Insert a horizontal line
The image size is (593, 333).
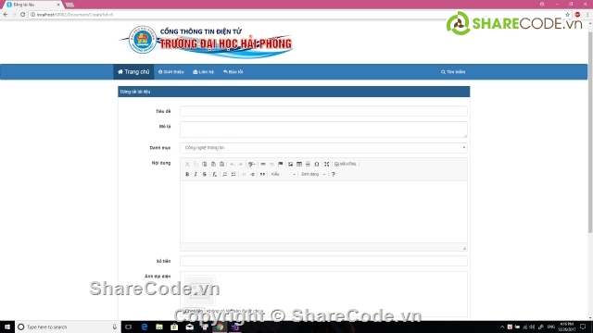pos(308,164)
